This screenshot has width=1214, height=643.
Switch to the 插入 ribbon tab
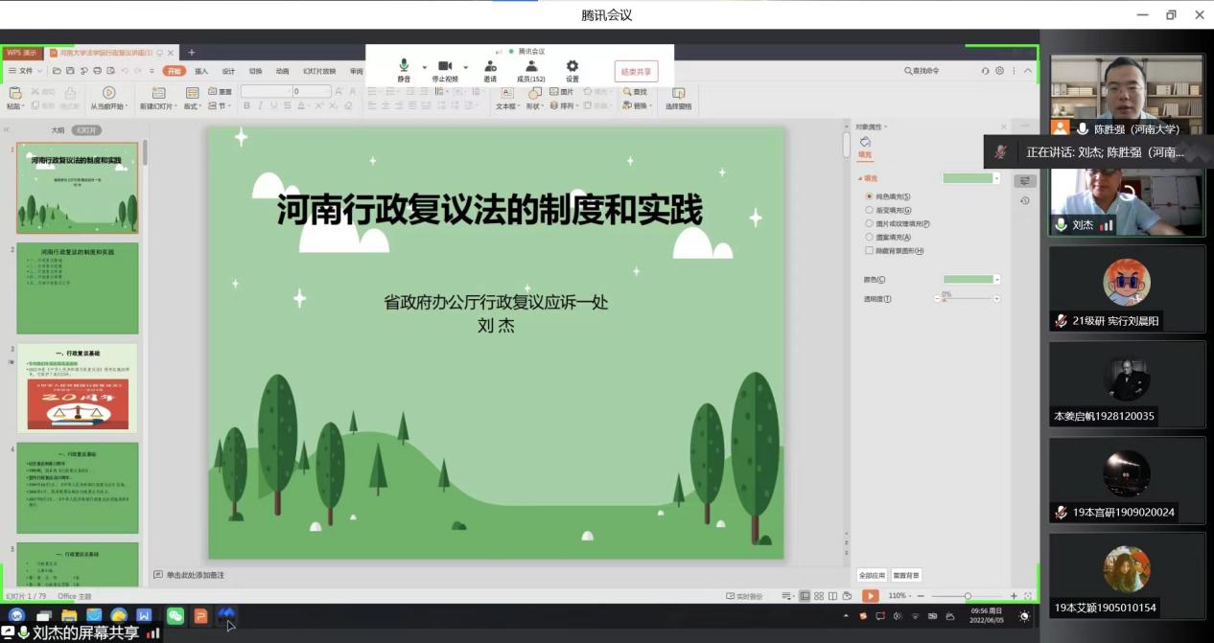pyautogui.click(x=202, y=72)
